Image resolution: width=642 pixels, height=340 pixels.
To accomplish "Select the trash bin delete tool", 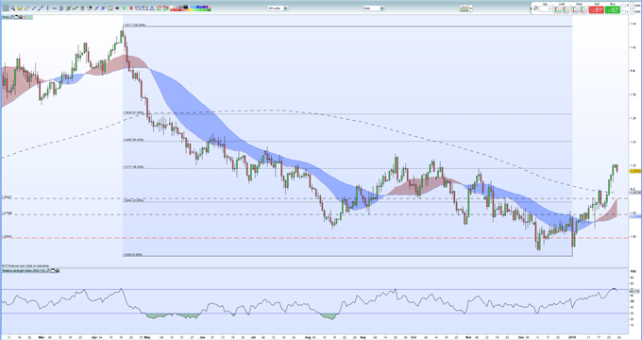I will coord(82,8).
